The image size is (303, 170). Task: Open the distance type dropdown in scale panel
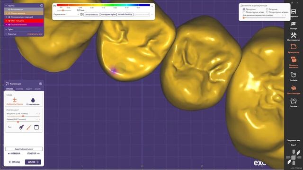point(66,15)
